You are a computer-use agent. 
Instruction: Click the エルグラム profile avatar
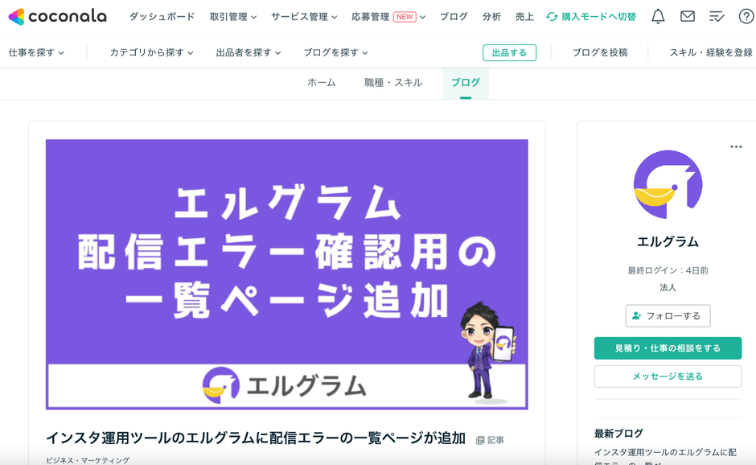[668, 184]
